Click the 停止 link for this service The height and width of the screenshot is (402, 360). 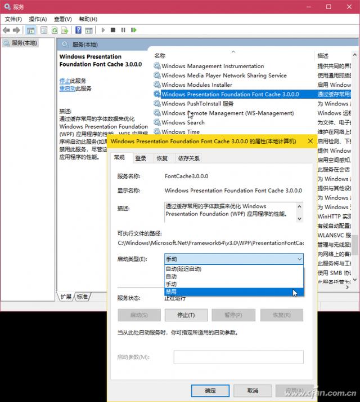[x=65, y=81]
